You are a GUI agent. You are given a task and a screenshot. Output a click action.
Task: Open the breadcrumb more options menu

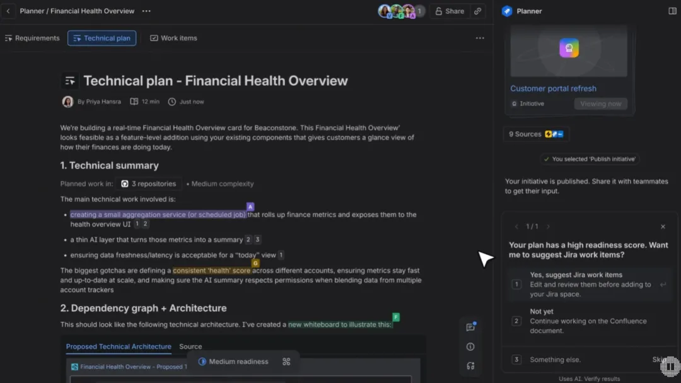pyautogui.click(x=146, y=11)
